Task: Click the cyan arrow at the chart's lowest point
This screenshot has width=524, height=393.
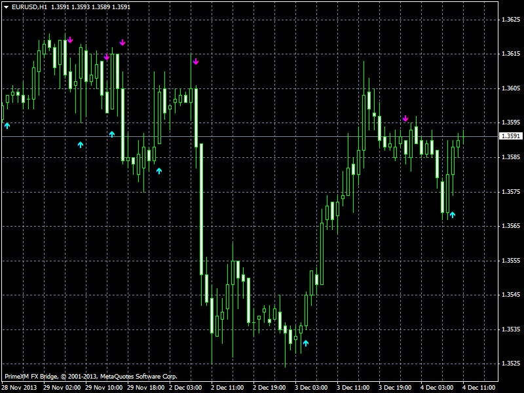Action: pyautogui.click(x=305, y=343)
